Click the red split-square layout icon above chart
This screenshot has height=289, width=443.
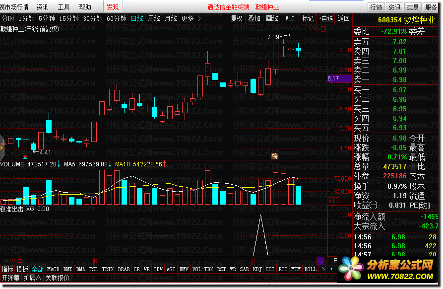click(x=323, y=29)
